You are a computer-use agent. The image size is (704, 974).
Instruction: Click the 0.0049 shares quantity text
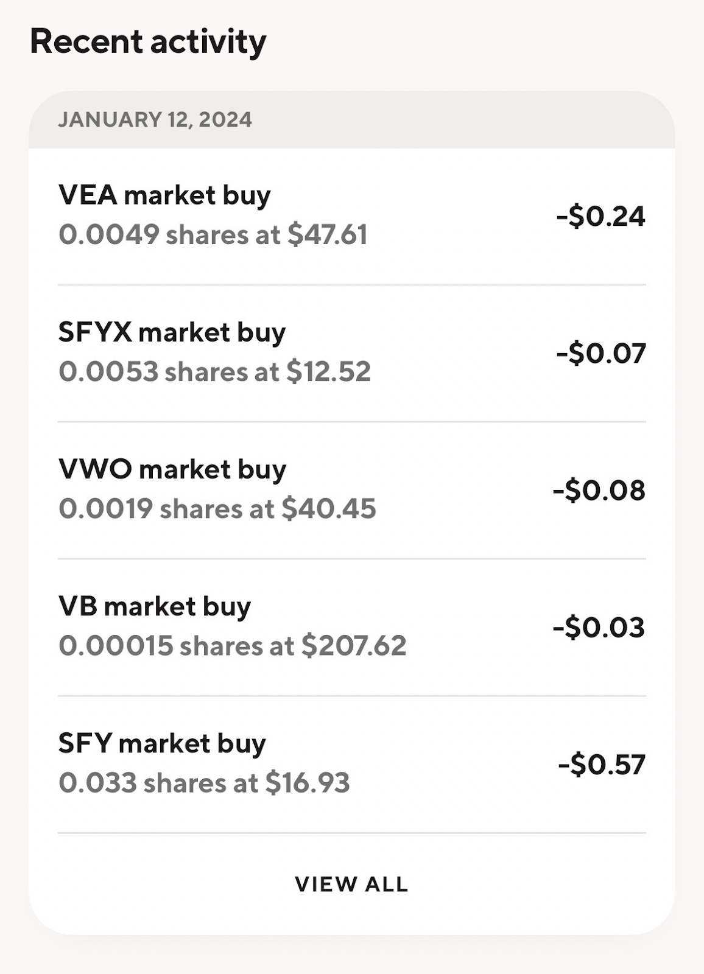tap(108, 235)
